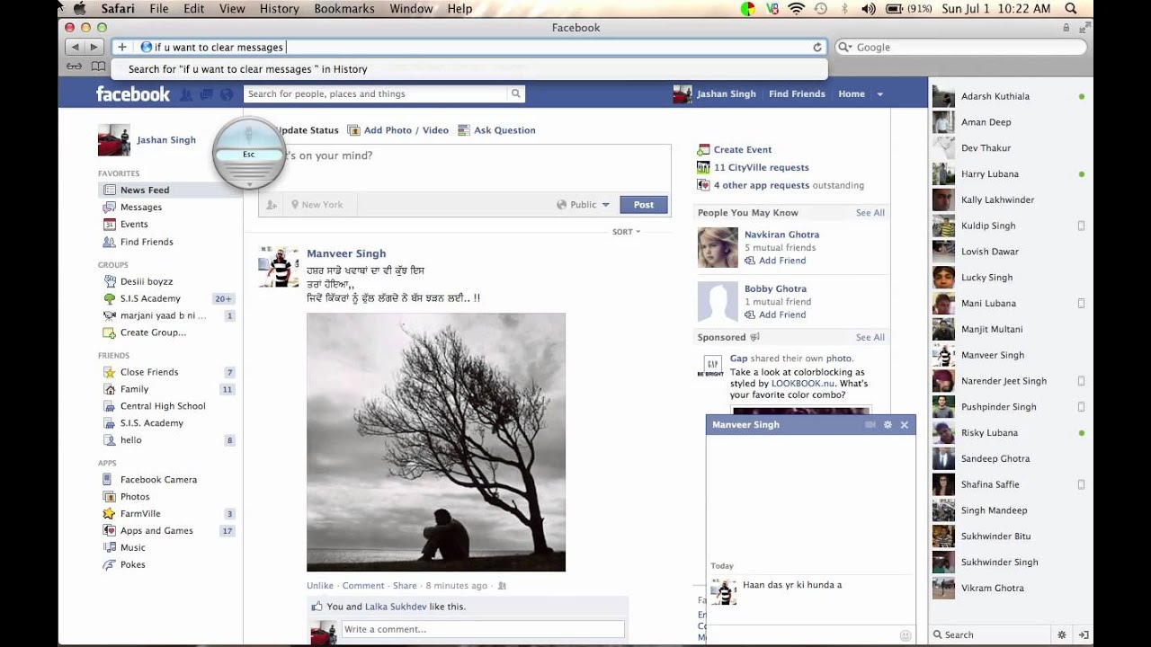Click the volume icon in the menu bar
Viewport: 1151px width, 647px height.
click(x=868, y=8)
